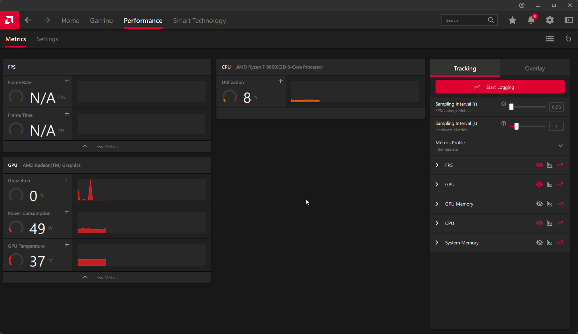Click the Power Consumption graph
Screen dimensions: 578x334
tap(141, 222)
